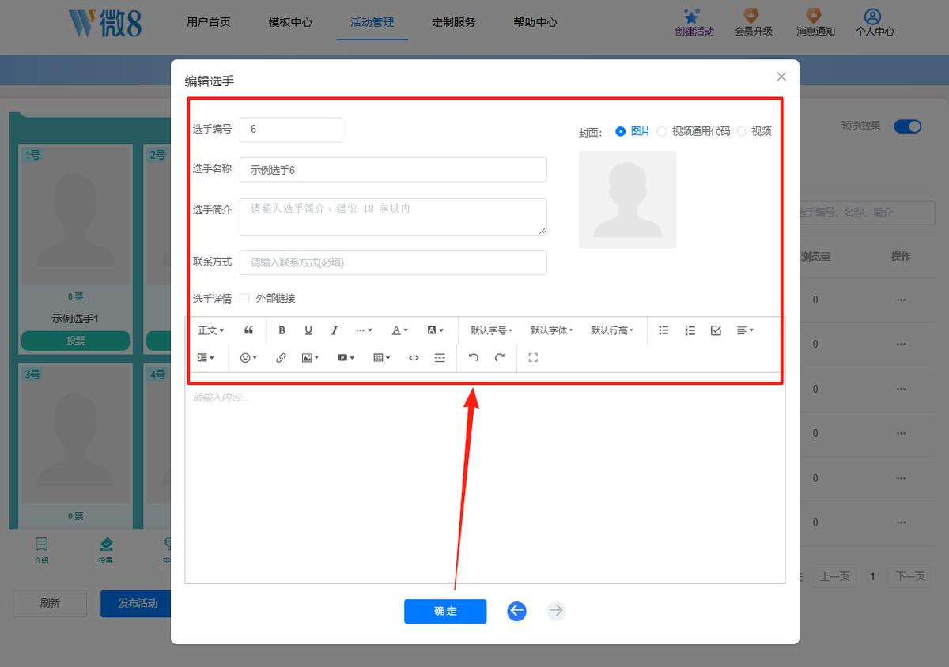Go to 用户首页 in navigation
The width and height of the screenshot is (949, 667).
click(209, 22)
